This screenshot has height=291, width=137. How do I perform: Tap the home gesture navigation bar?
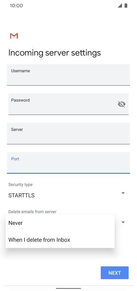(x=68, y=288)
